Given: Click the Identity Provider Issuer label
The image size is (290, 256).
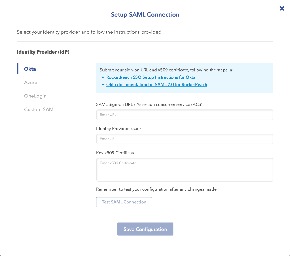Looking at the screenshot, I should pyautogui.click(x=119, y=129).
